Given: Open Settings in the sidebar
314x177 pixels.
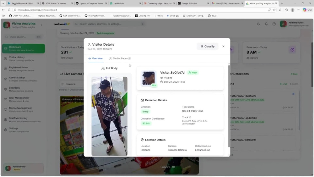Looking at the screenshot, I should (x=24, y=130).
